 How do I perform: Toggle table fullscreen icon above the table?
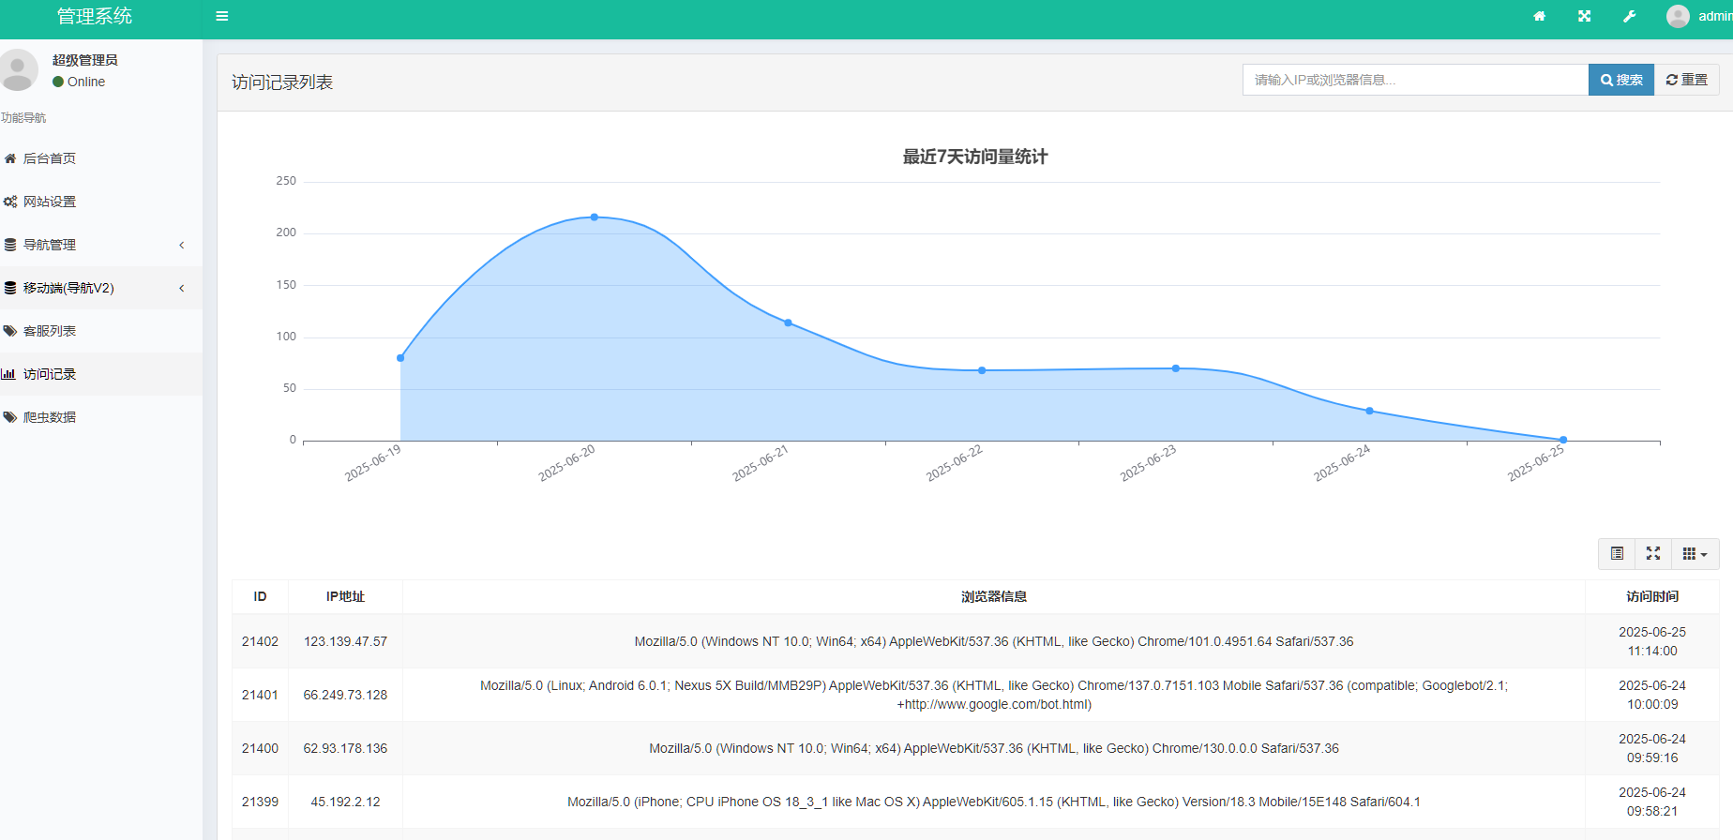(1653, 554)
